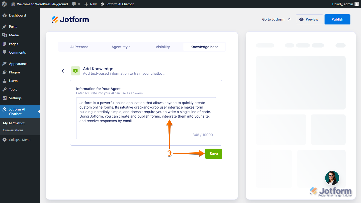
Task: Click the Preview button
Action: [x=309, y=19]
